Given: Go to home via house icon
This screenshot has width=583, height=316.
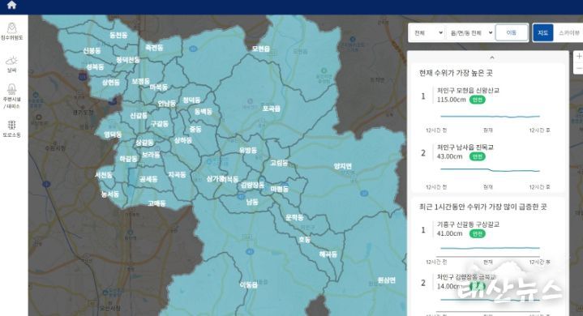Looking at the screenshot, I should (x=12, y=5).
